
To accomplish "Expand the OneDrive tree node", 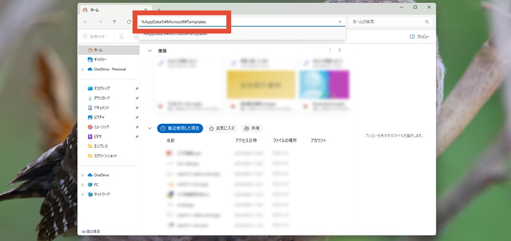I will click(x=83, y=175).
